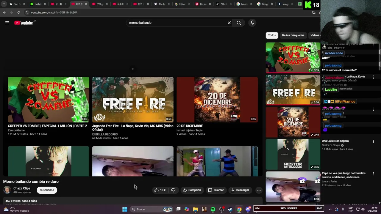Image resolution: width=381 pixels, height=214 pixels.
Task: Open 20 DE DICIEMBRE end-screen thumbnail
Action: click(x=217, y=100)
